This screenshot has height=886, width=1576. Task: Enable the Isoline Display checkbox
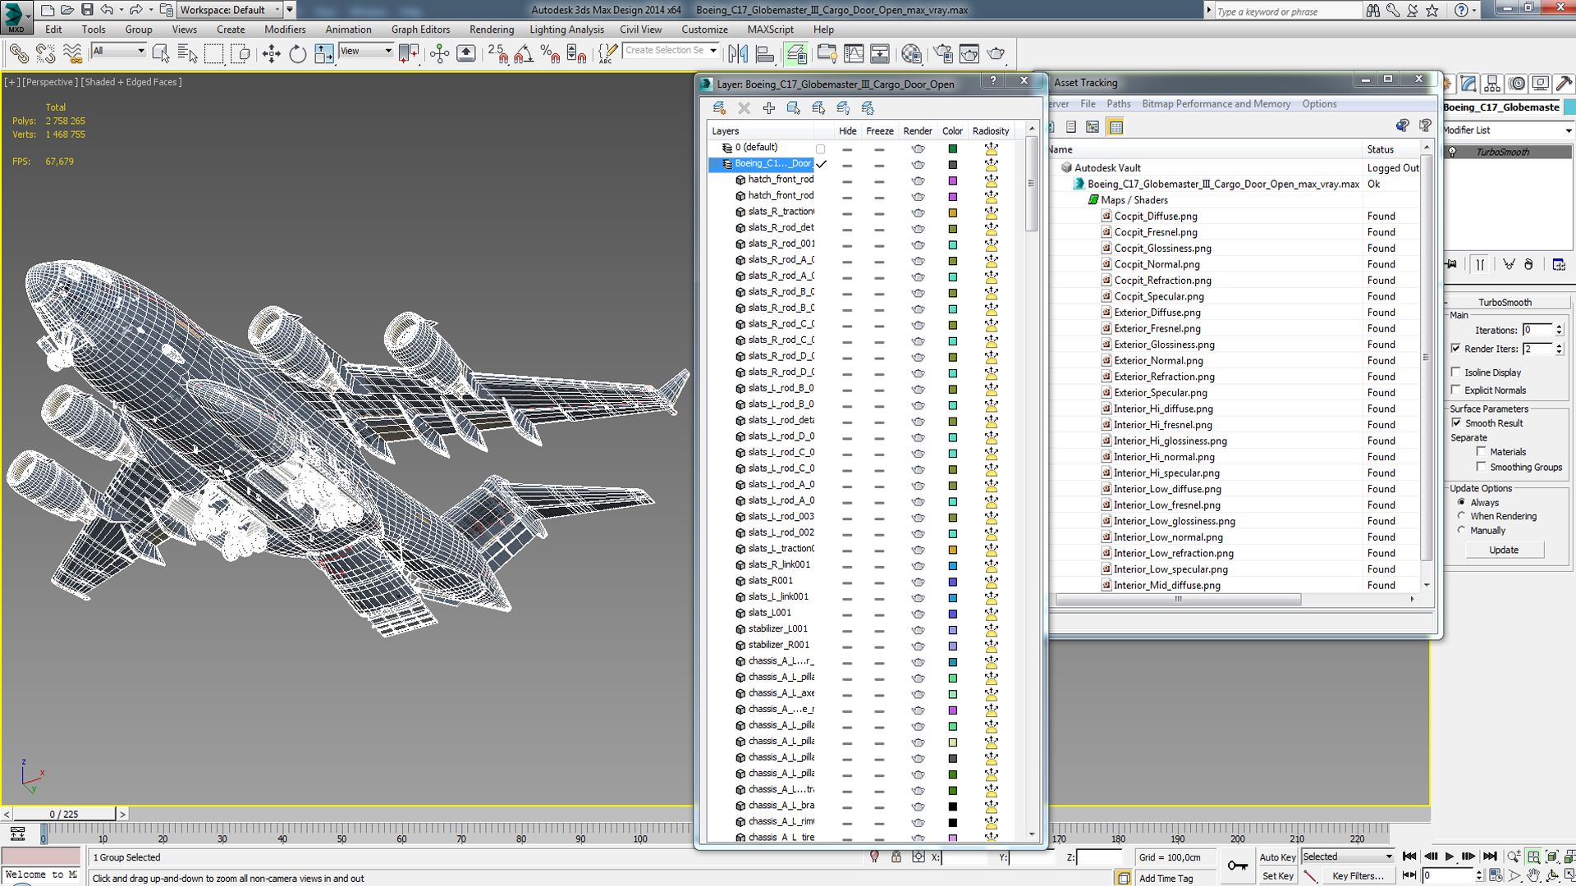point(1456,372)
